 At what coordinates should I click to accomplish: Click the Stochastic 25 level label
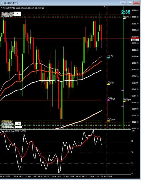point(132,163)
